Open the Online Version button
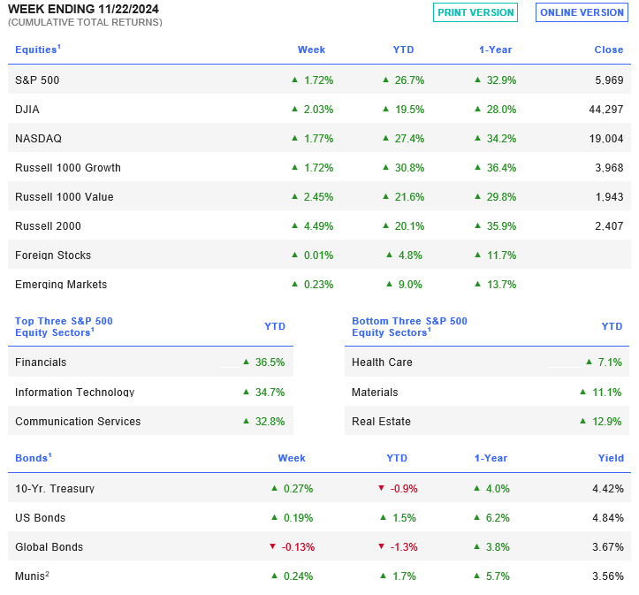Screen dimensions: 639x595 point(582,12)
